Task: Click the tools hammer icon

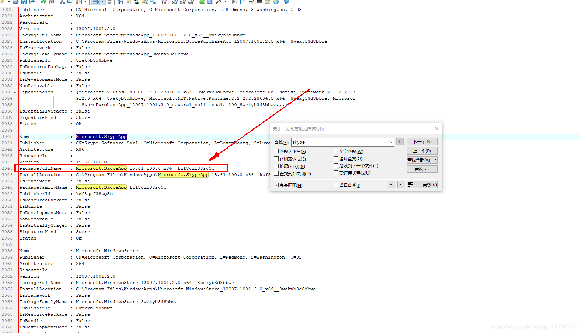Action: 219,2
